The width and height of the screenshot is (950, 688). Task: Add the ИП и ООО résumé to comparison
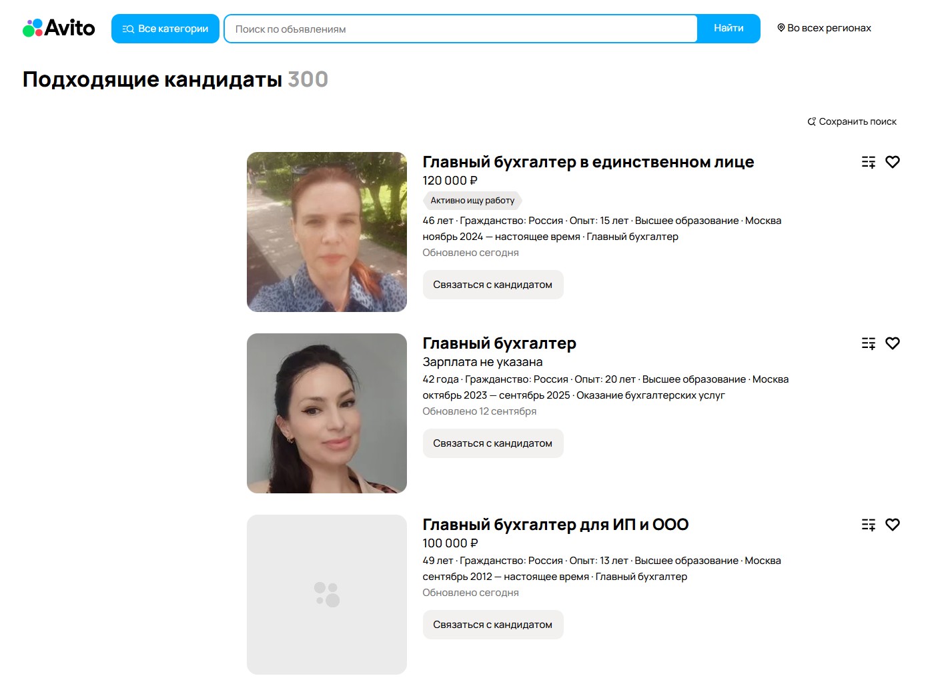(868, 525)
